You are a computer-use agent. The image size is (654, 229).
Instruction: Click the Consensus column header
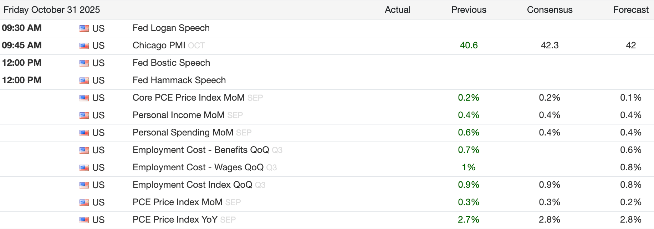(x=550, y=10)
